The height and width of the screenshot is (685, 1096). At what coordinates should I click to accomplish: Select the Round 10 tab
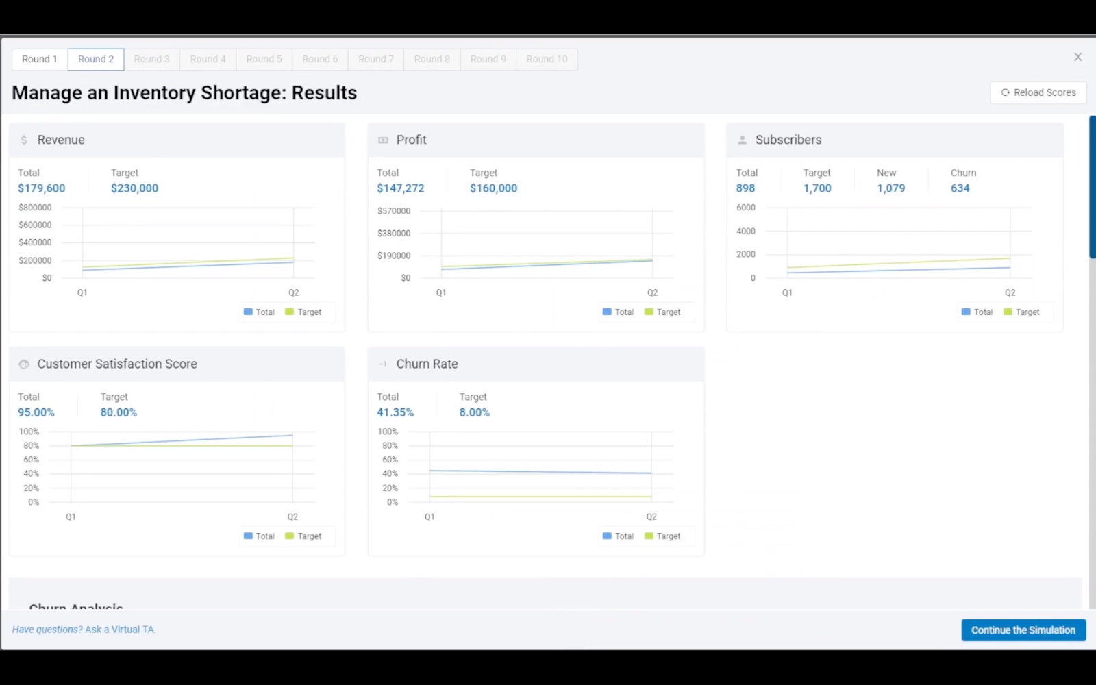(547, 59)
